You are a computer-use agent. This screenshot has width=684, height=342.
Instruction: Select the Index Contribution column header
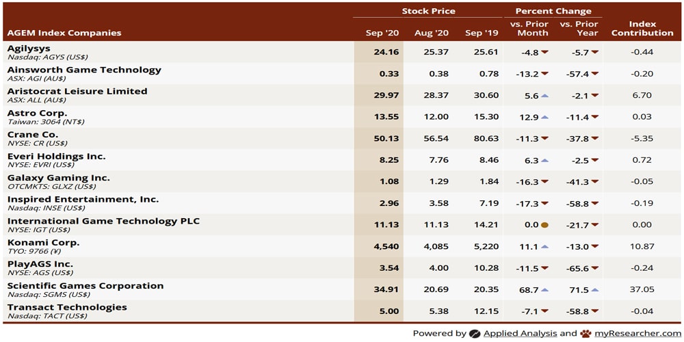[x=643, y=28]
